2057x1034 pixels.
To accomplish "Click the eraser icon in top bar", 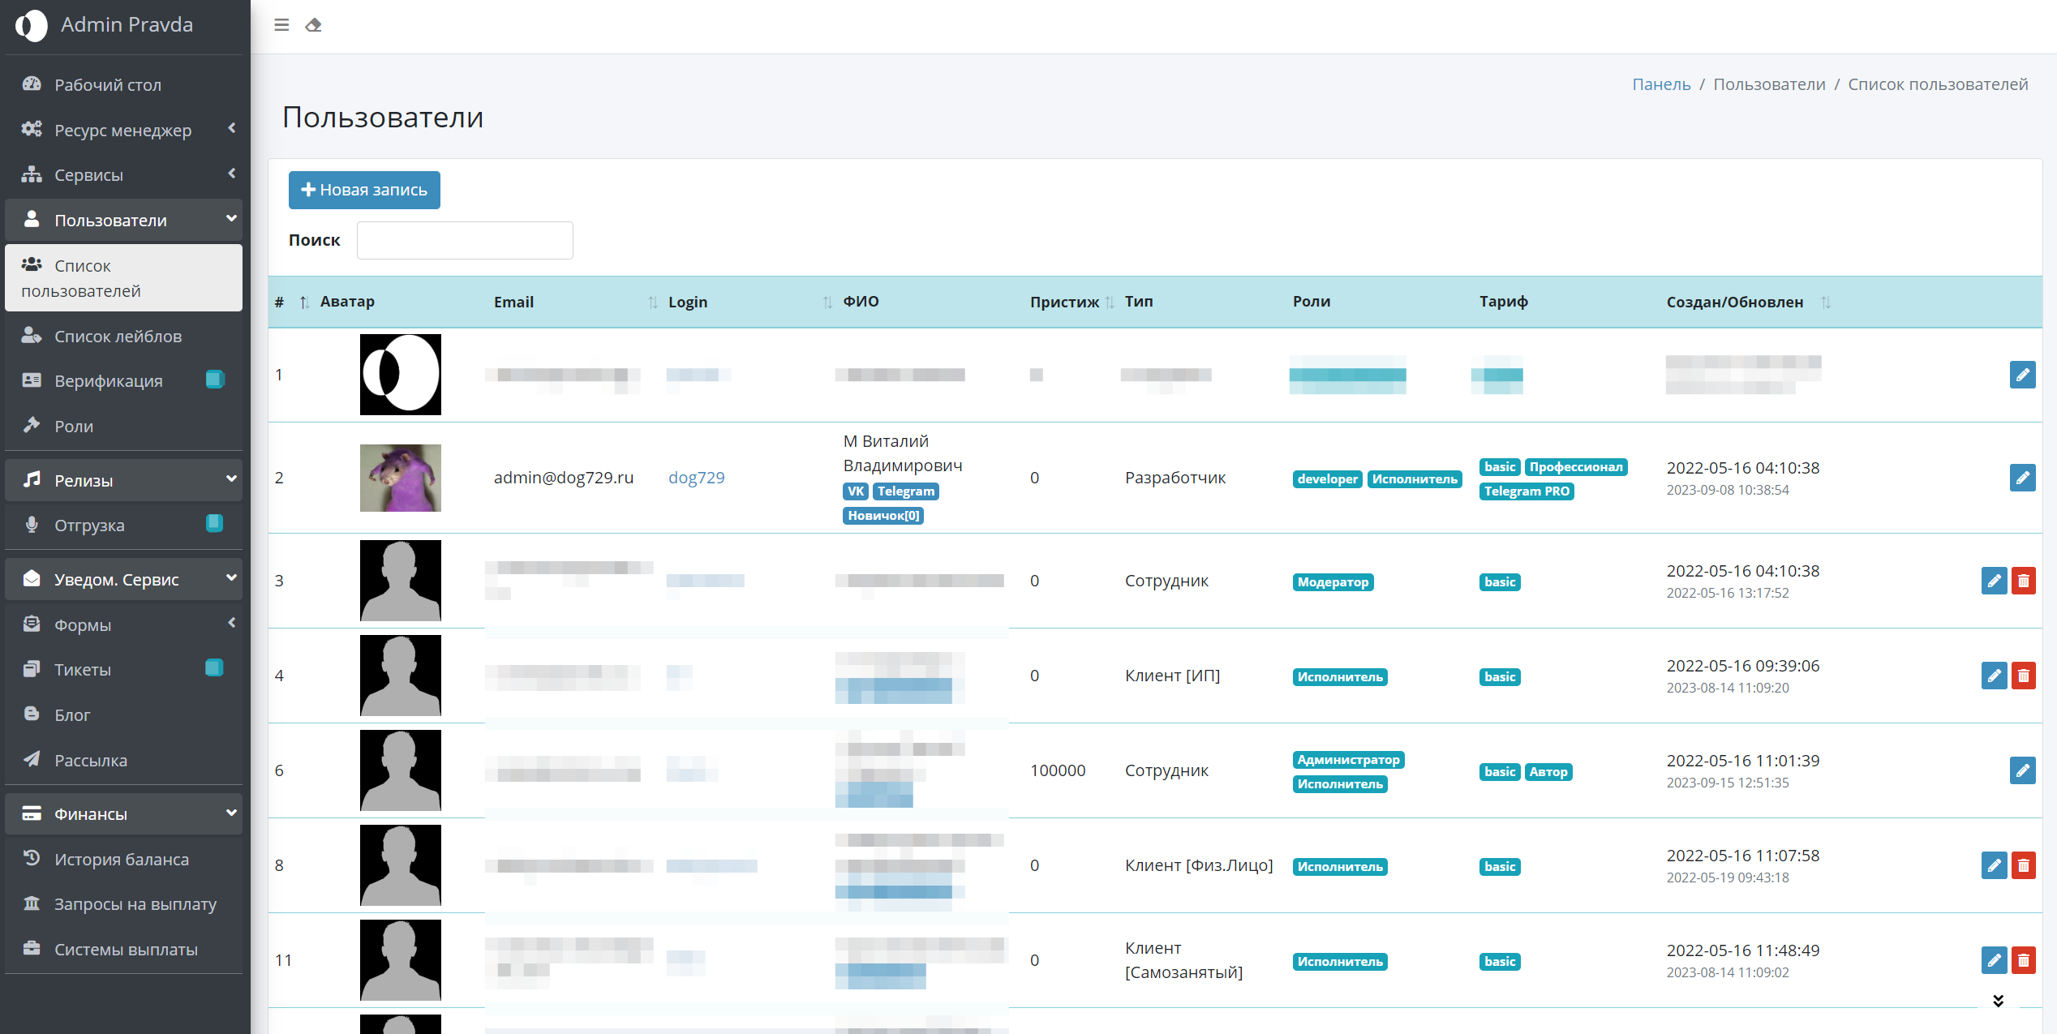I will coord(313,25).
